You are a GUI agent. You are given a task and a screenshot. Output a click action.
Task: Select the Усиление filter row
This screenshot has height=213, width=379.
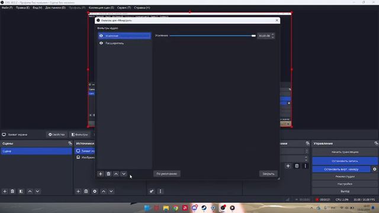[124, 35]
